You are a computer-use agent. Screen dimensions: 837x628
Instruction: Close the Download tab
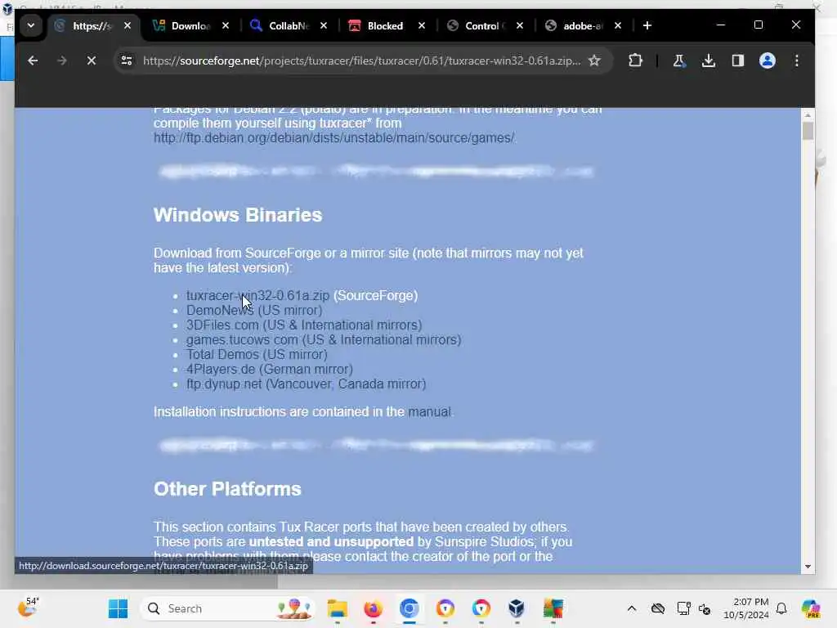pos(226,25)
